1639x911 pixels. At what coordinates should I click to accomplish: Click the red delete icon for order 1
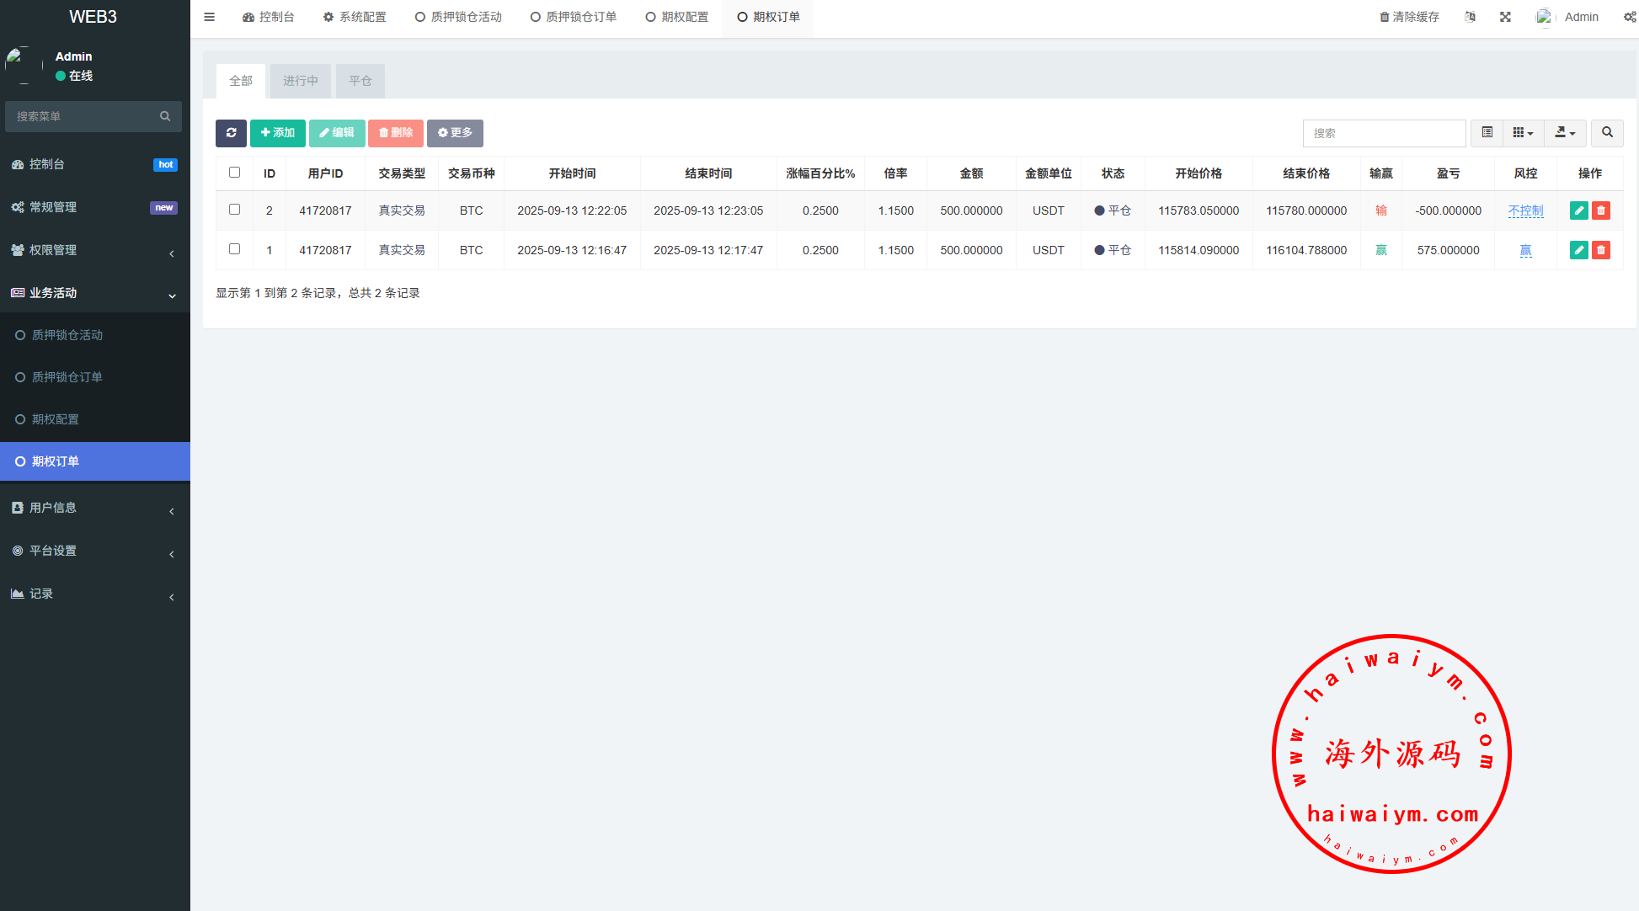point(1601,250)
